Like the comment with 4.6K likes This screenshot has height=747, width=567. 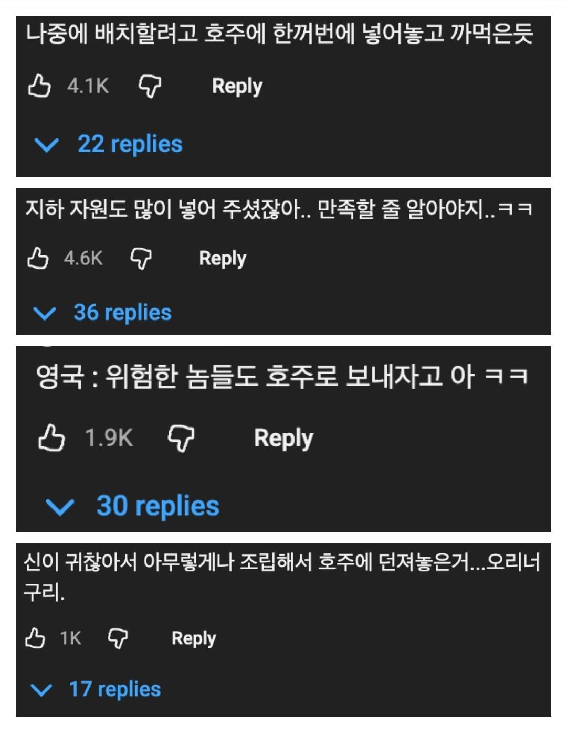tap(38, 258)
